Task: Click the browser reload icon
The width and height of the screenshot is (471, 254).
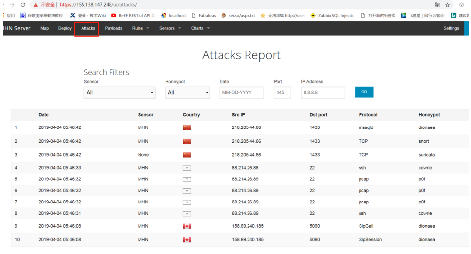Action: pos(23,5)
